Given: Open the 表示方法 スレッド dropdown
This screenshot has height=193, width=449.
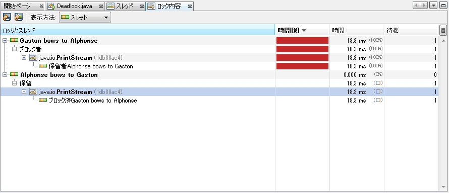Looking at the screenshot, I should pyautogui.click(x=85, y=18).
